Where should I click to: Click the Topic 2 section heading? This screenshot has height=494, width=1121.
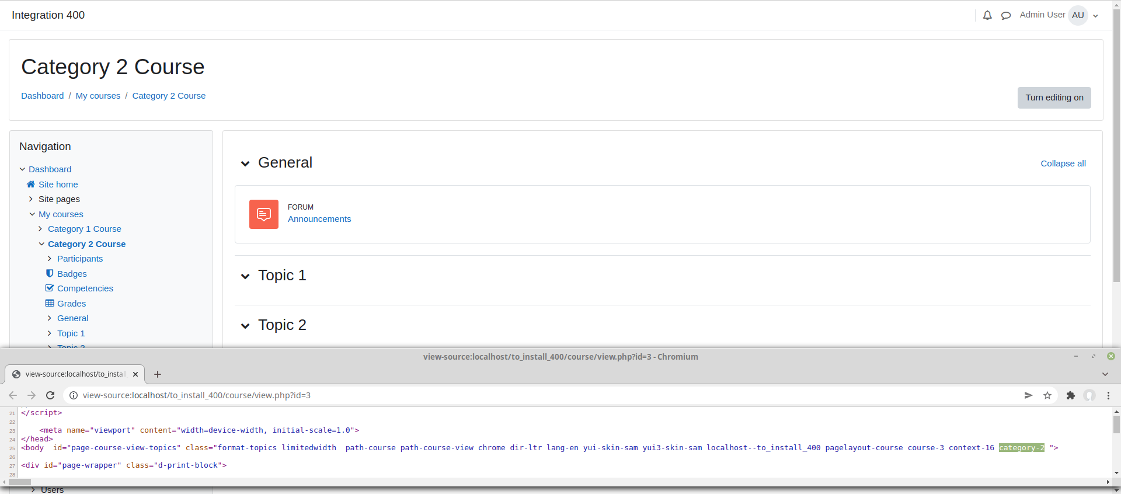[282, 325]
